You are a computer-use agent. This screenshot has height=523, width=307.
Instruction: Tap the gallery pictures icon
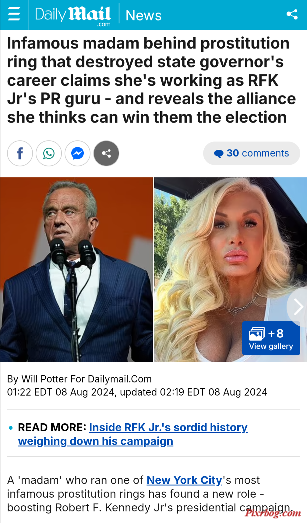point(257,334)
